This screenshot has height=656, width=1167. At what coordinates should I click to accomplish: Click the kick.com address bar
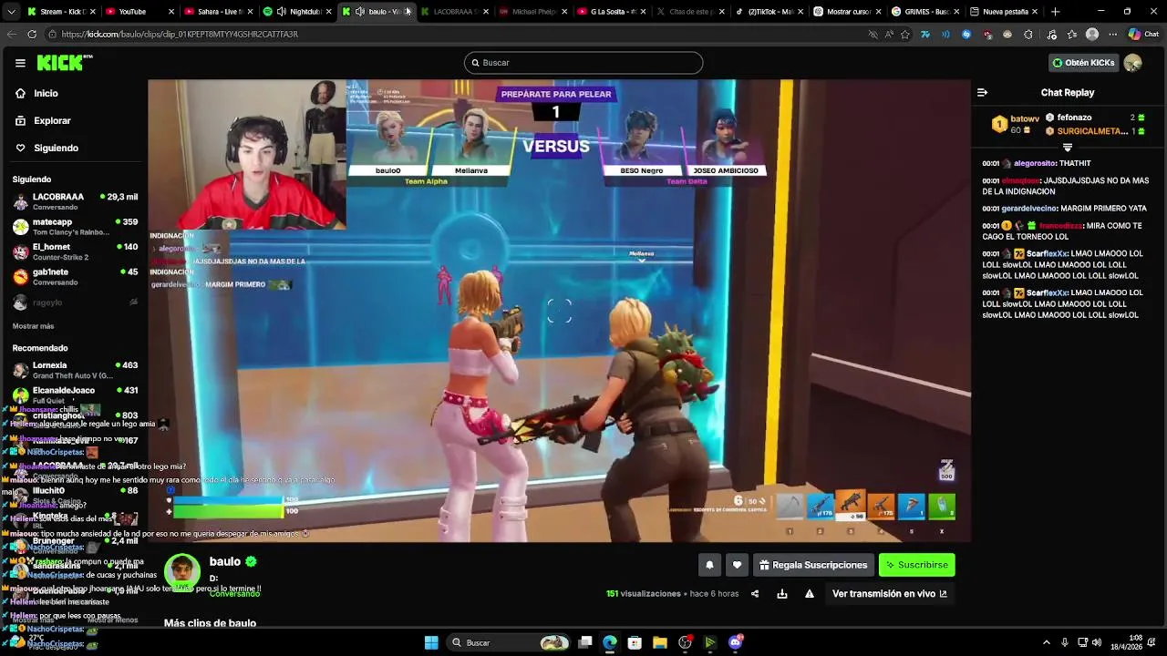click(x=456, y=34)
